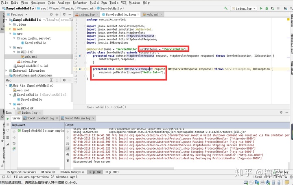Click the doGet breadcrumb below the editor

tap(120, 107)
